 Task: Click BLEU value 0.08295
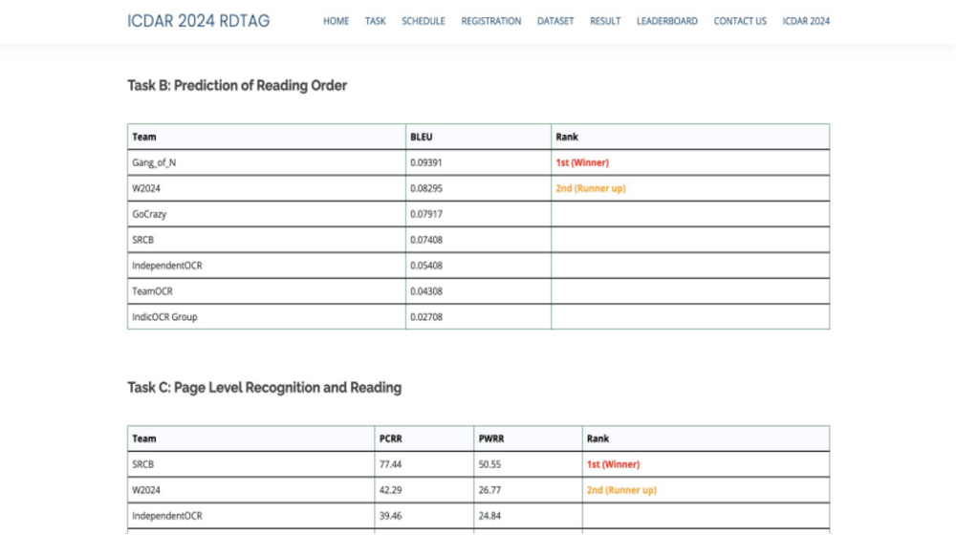[x=426, y=188]
